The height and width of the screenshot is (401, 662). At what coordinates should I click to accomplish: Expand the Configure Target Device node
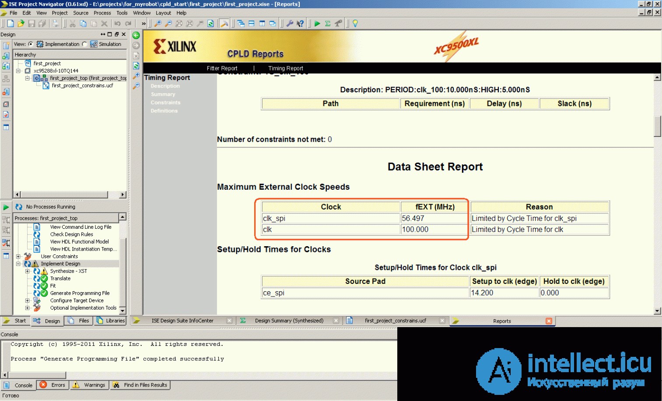click(x=27, y=301)
